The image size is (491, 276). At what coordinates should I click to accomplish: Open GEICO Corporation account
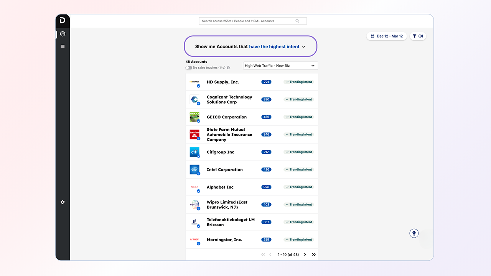227,117
